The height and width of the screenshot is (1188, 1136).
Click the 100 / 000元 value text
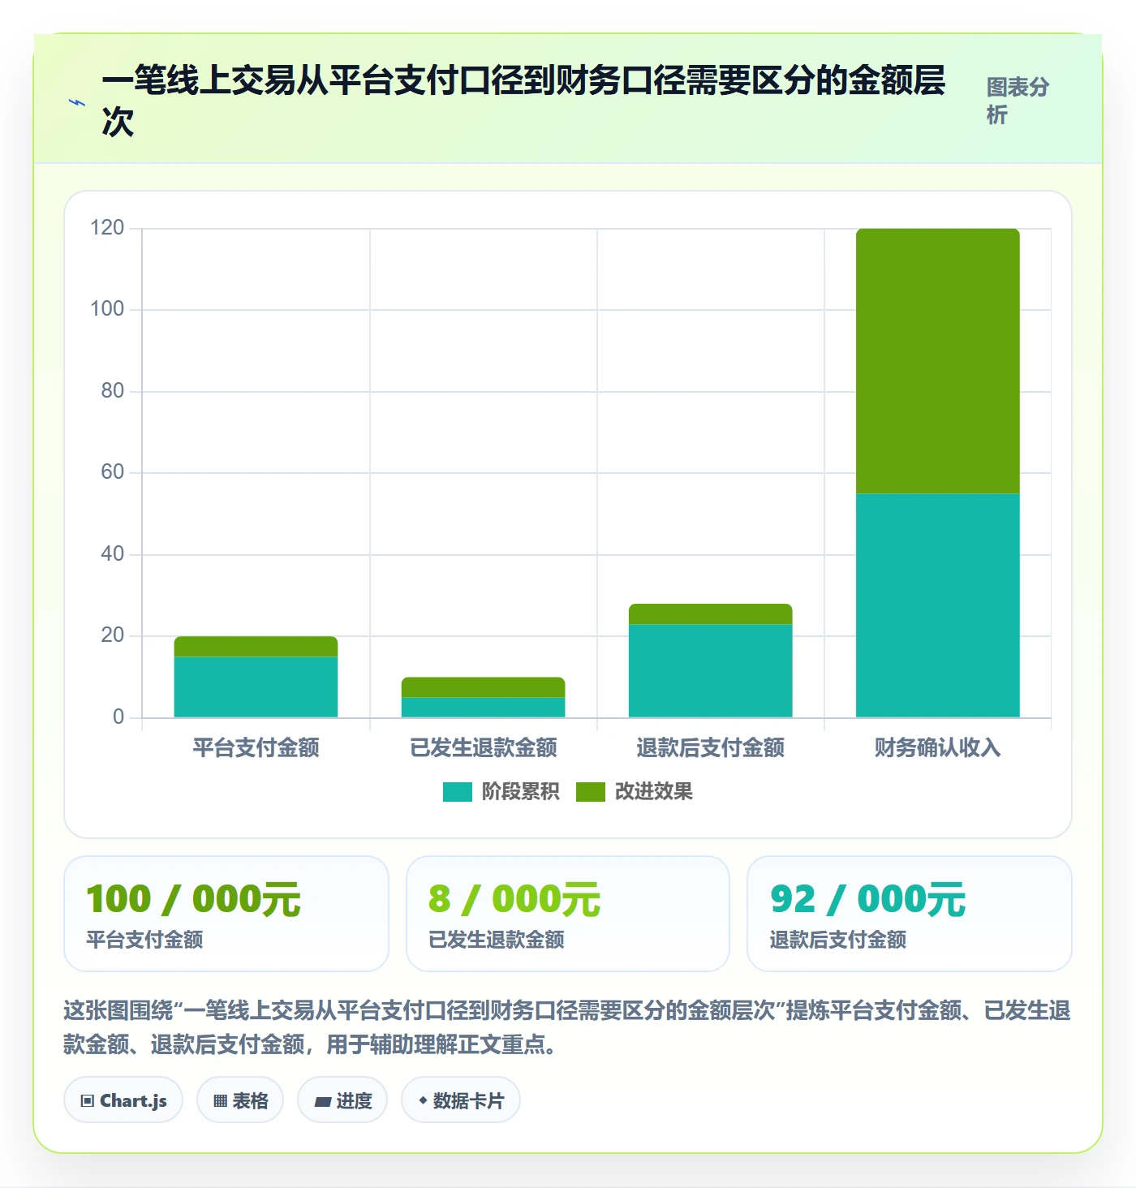193,900
